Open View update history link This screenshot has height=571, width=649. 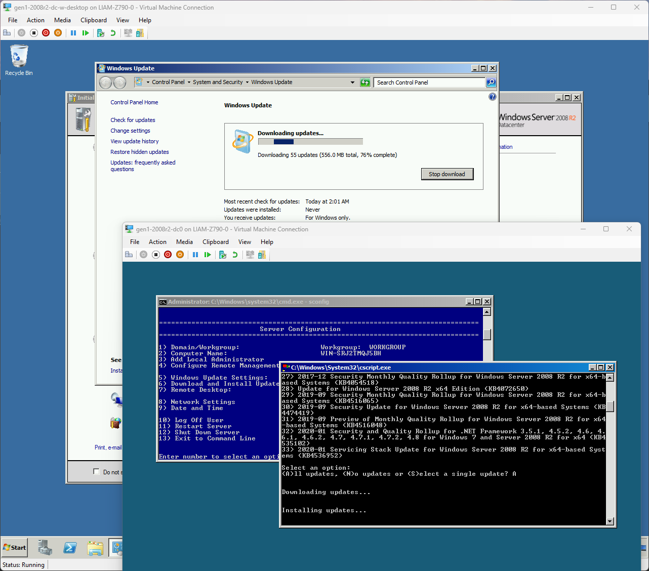[135, 141]
